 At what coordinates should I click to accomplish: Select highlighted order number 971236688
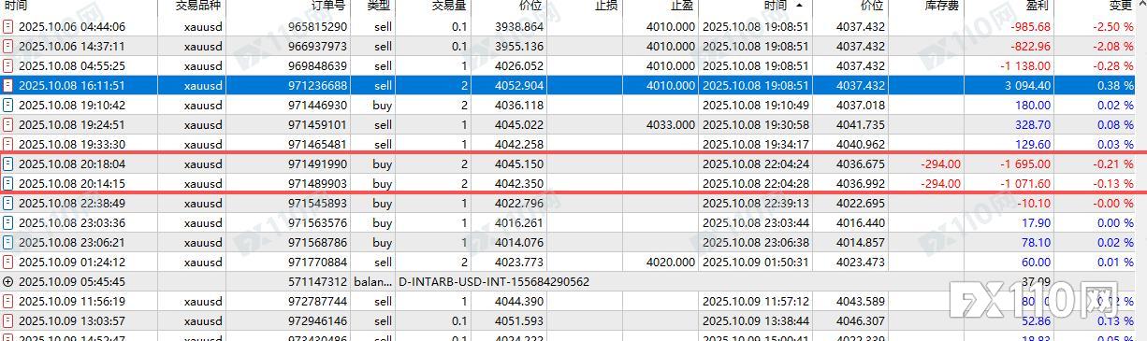318,85
